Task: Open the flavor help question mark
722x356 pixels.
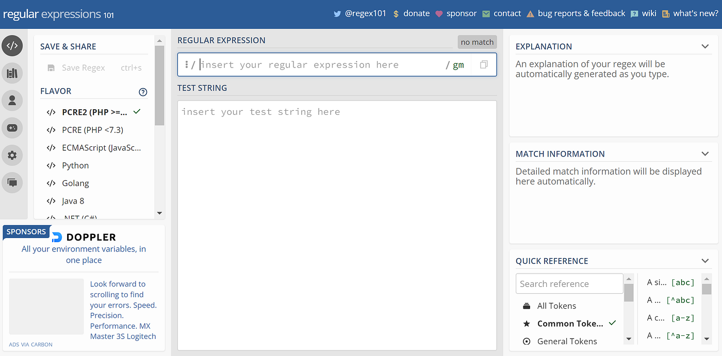Action: [143, 92]
